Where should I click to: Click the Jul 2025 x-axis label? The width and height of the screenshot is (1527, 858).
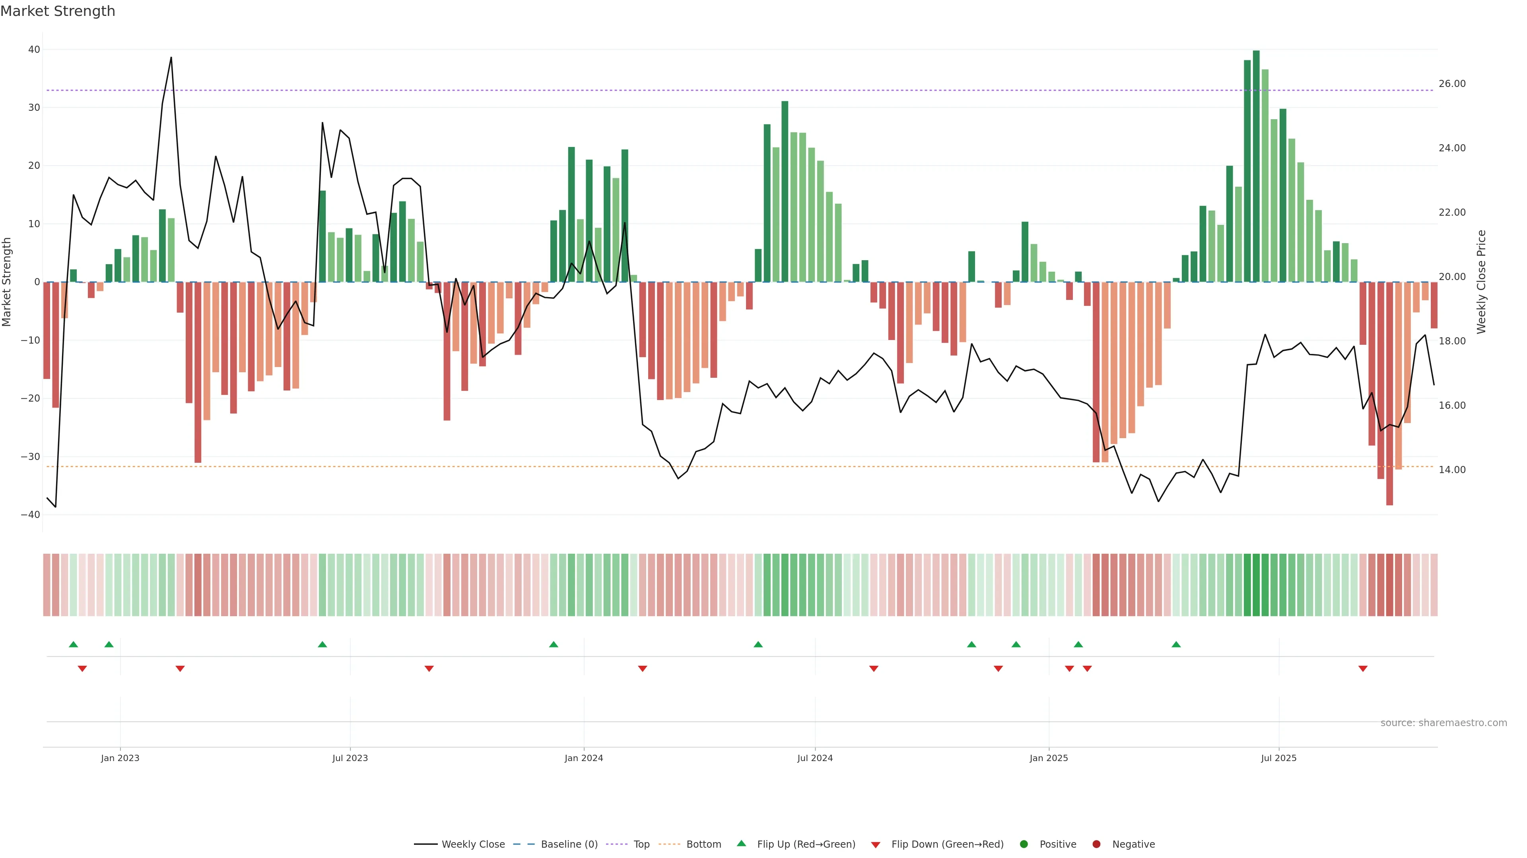click(1278, 758)
